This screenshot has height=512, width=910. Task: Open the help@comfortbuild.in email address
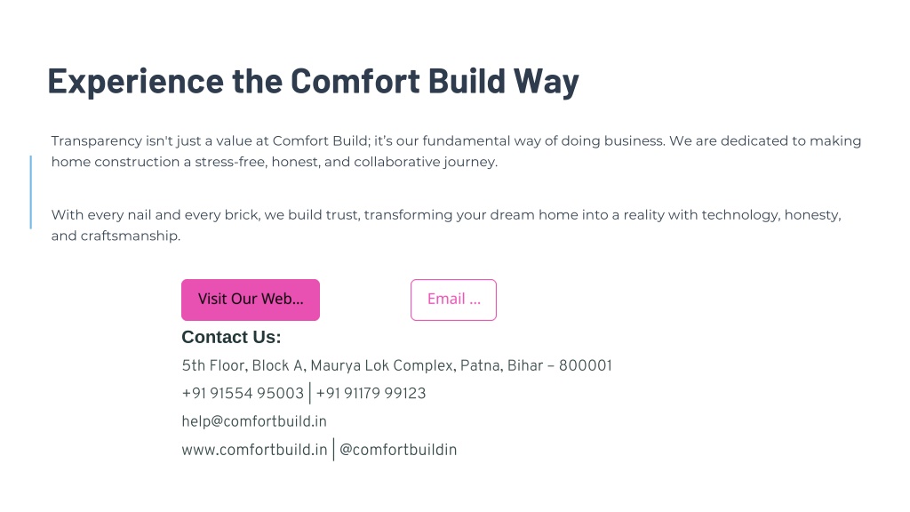[x=254, y=421]
